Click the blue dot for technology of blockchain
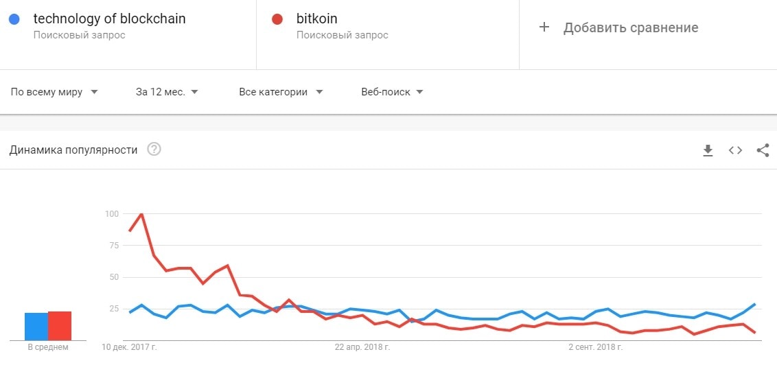The height and width of the screenshot is (365, 777). [14, 19]
